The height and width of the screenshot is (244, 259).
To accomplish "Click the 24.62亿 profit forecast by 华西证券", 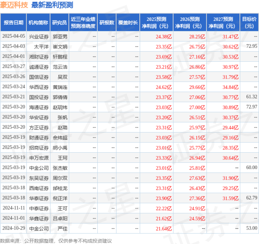I will [164, 87].
